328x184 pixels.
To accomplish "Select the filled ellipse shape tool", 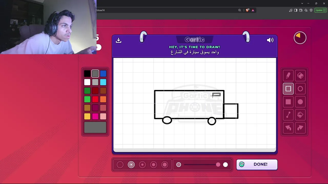I will point(300,102).
